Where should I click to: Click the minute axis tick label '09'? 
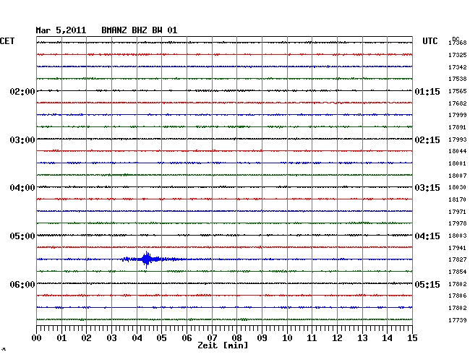pyautogui.click(x=262, y=338)
